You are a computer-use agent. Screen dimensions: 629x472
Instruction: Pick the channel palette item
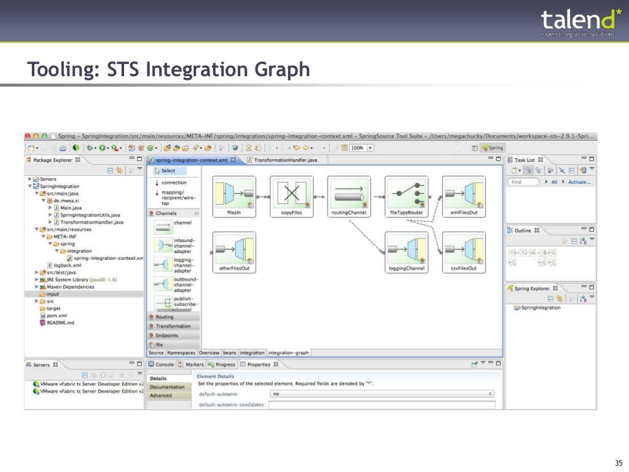tap(174, 226)
